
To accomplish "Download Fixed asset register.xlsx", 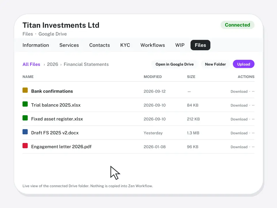I will [239, 119].
